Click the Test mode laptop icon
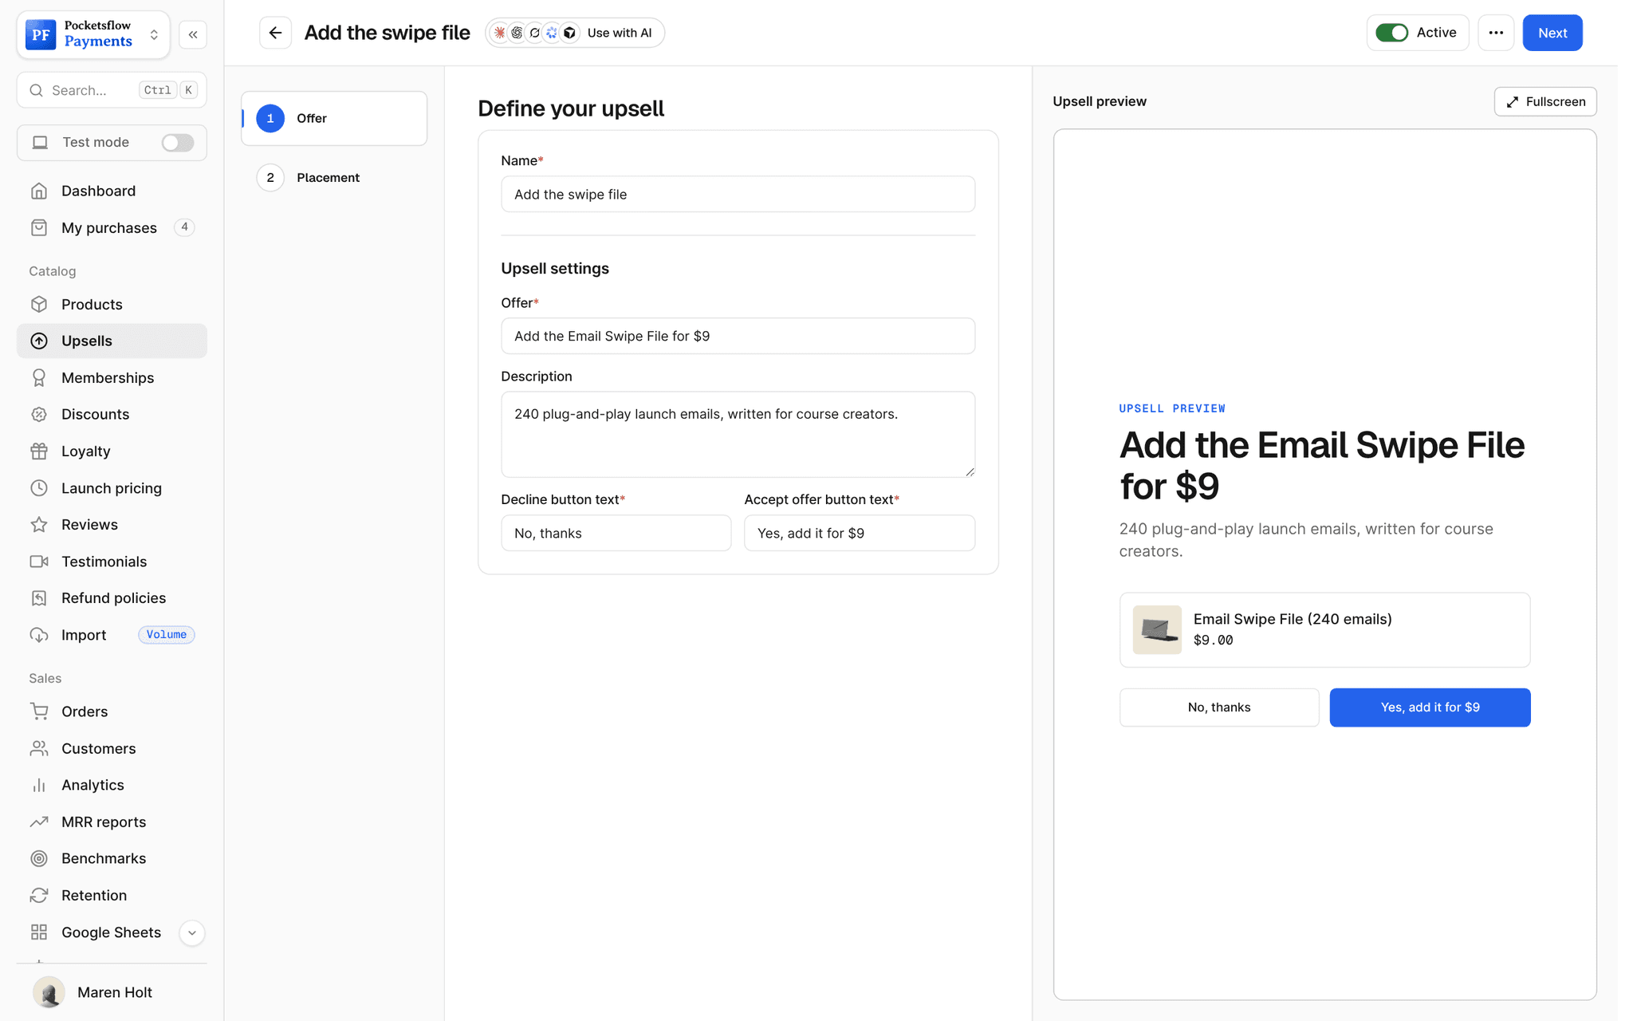Screen dimensions: 1633x1021 tap(40, 142)
